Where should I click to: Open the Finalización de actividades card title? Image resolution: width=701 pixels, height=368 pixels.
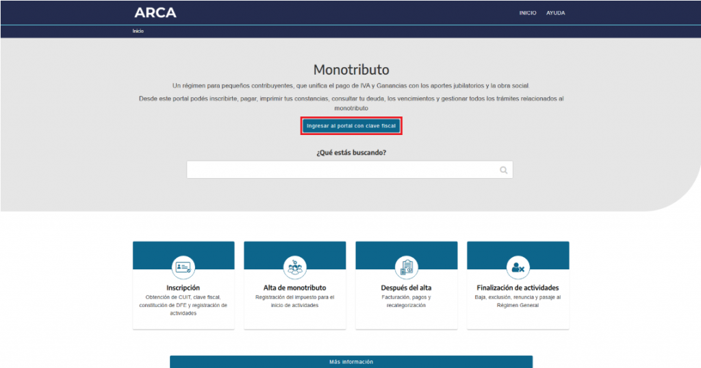tap(518, 288)
